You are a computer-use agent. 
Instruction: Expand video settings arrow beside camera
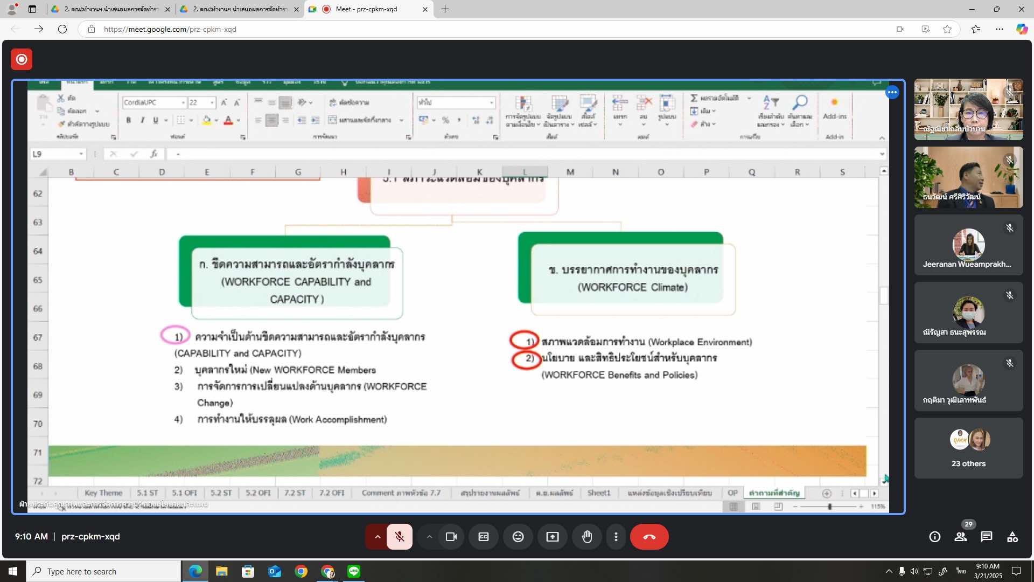429,537
